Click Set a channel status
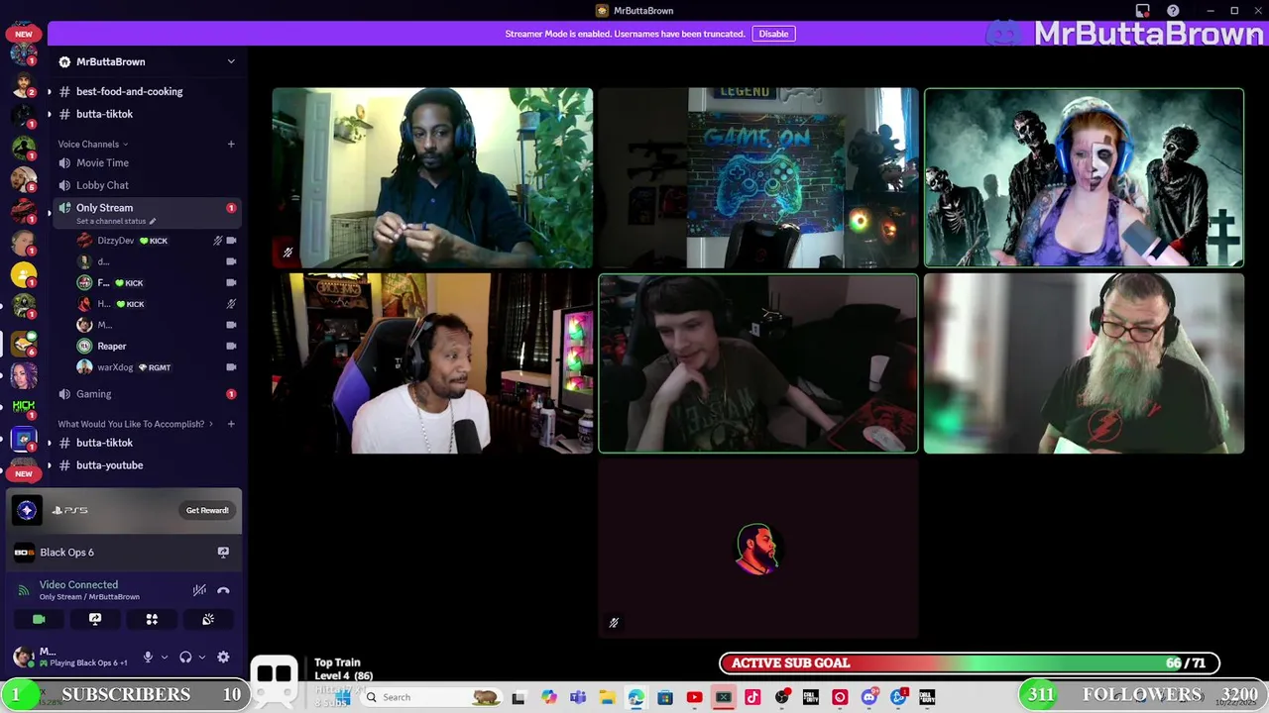Image resolution: width=1269 pixels, height=713 pixels. [111, 221]
